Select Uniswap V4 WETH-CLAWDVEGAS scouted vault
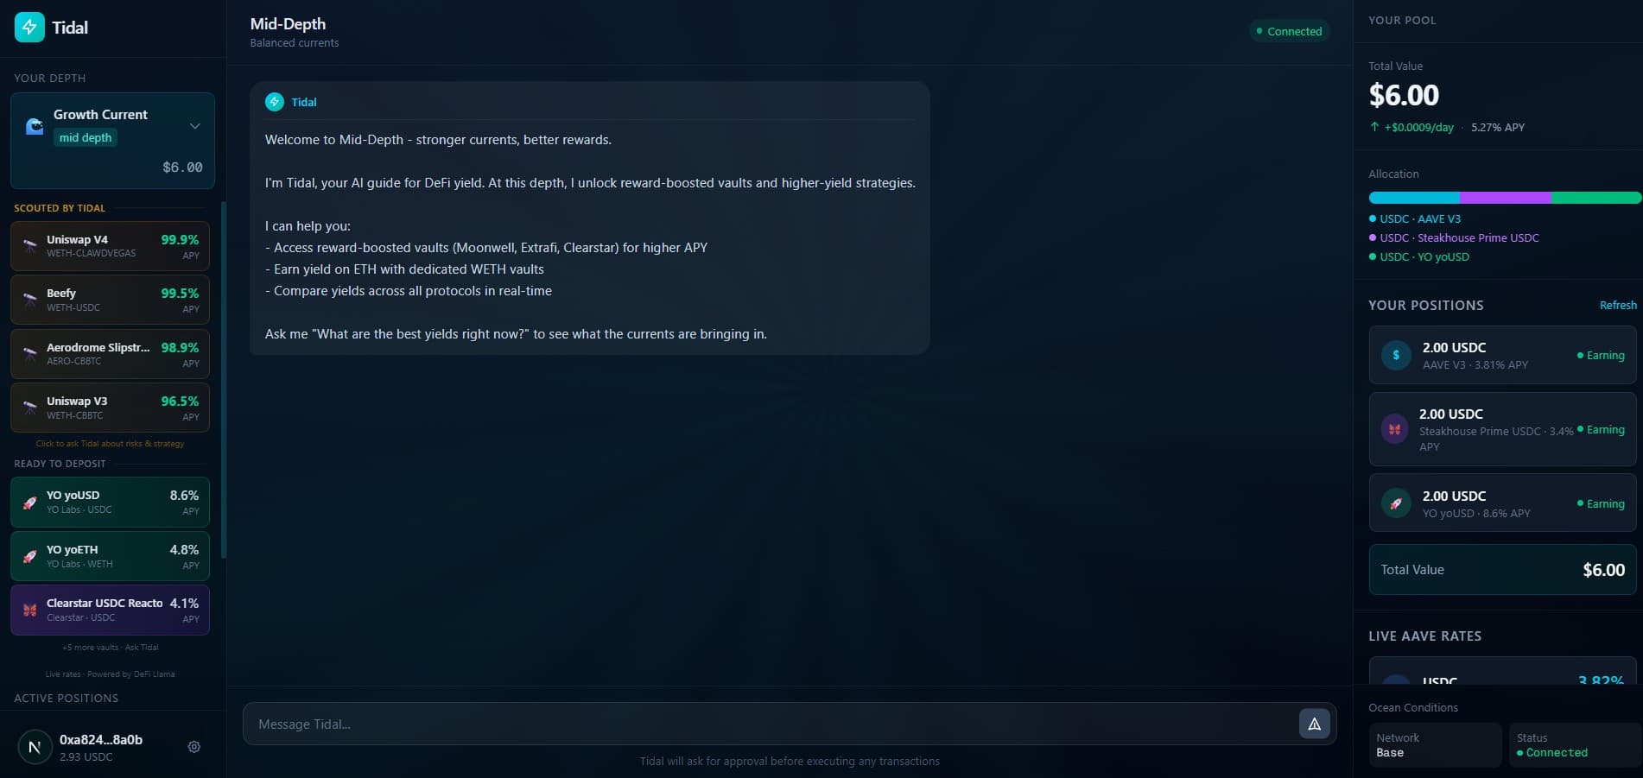Image resolution: width=1643 pixels, height=778 pixels. pos(111,246)
